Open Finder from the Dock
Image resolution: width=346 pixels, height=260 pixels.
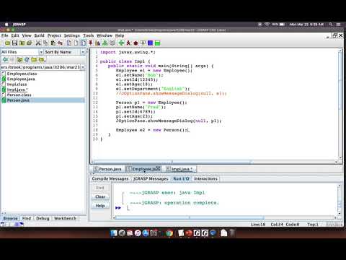tap(114, 233)
